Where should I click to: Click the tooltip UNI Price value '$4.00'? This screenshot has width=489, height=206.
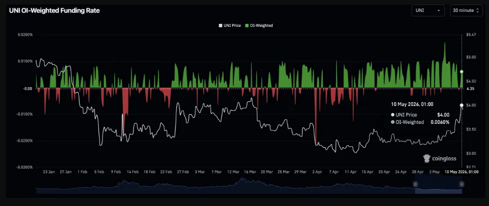pyautogui.click(x=444, y=114)
